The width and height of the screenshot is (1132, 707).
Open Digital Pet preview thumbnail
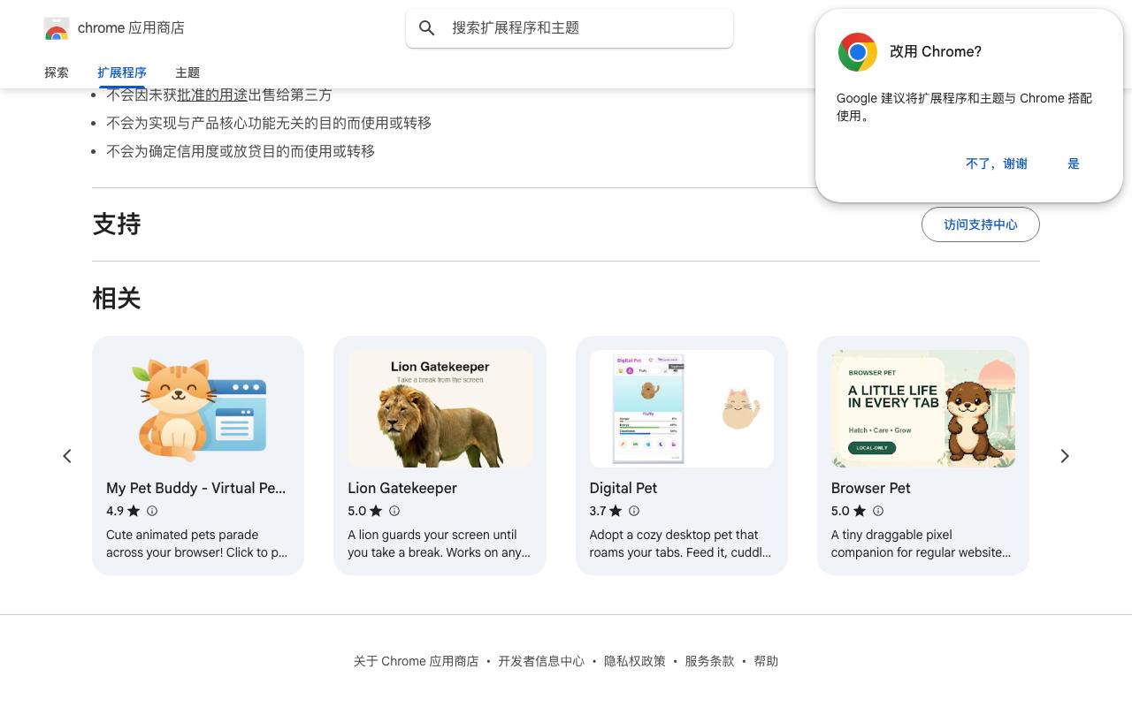(x=682, y=408)
